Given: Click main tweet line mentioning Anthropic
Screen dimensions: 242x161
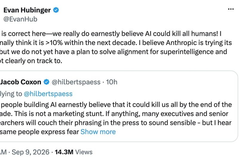Looking at the screenshot, I should (x=116, y=43).
